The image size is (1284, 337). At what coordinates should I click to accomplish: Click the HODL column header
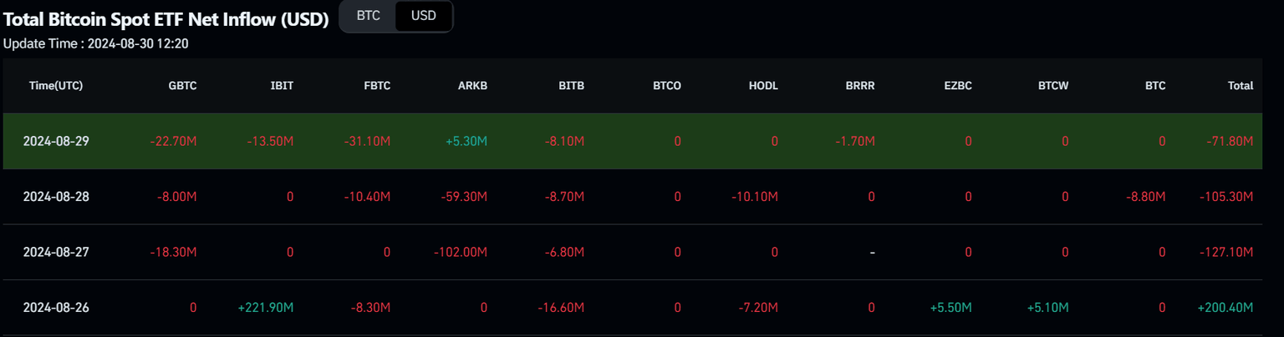(763, 86)
